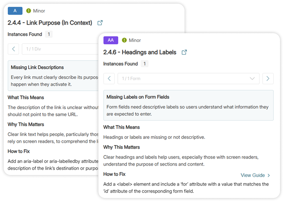284x202 pixels.
Task: Click the "2.4.4 - Link Purpose (In Context)" title
Action: [50, 23]
